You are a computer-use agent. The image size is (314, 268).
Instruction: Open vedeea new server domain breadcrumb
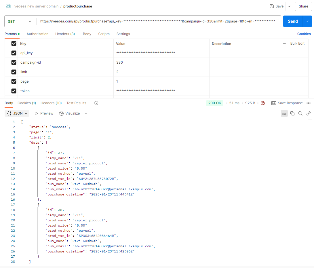pyautogui.click(x=37, y=6)
